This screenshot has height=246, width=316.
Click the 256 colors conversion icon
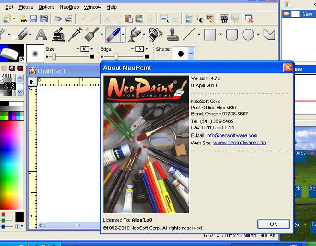coord(224,18)
